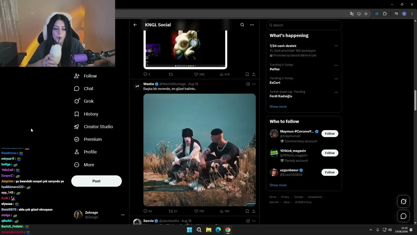Image resolution: width=417 pixels, height=235 pixels.
Task: View analytics of the post with 6.1K views
Action: click(x=225, y=74)
